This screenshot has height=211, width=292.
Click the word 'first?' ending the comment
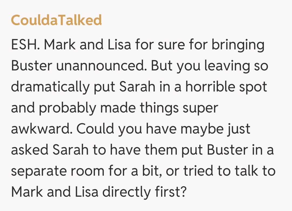click(x=172, y=192)
